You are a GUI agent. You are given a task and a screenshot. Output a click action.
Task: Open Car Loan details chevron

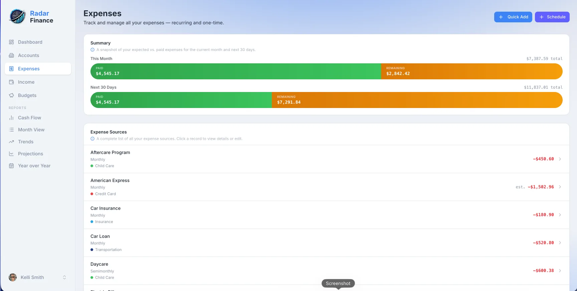pyautogui.click(x=560, y=243)
